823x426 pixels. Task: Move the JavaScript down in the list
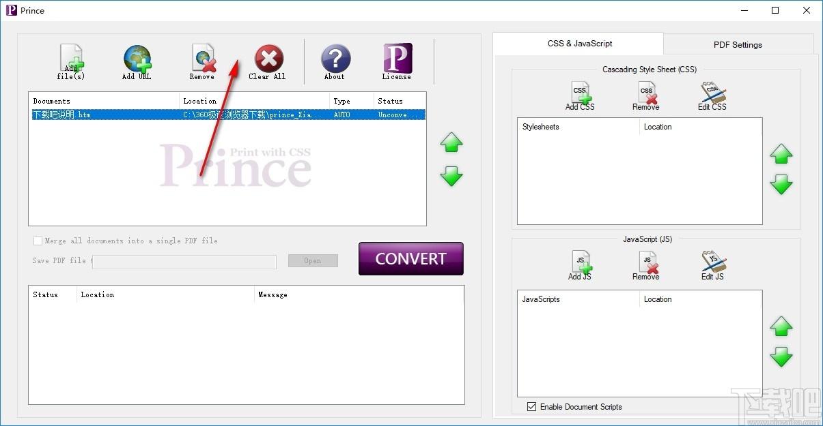[781, 356]
